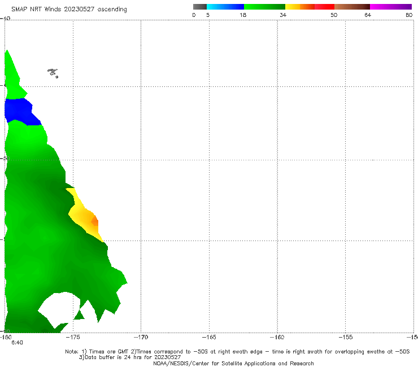Click the 6:40 swath time label
This screenshot has height=367, width=418.
click(17, 343)
